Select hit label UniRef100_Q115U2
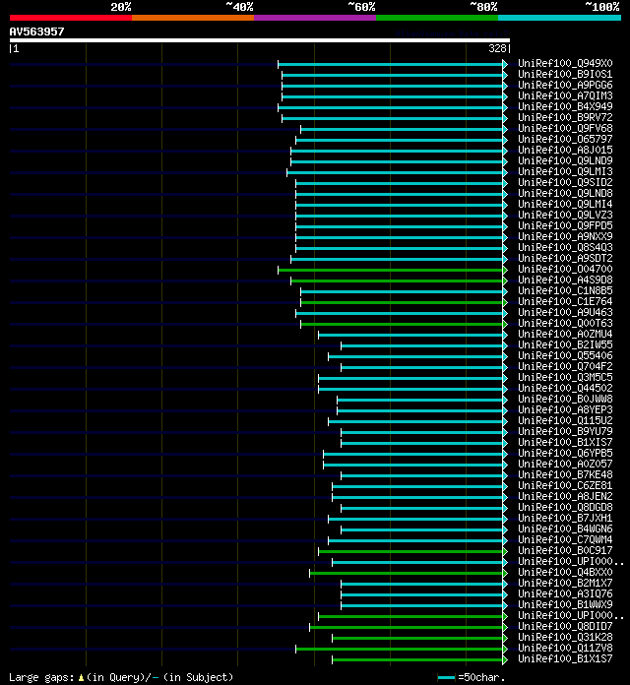 [x=565, y=420]
